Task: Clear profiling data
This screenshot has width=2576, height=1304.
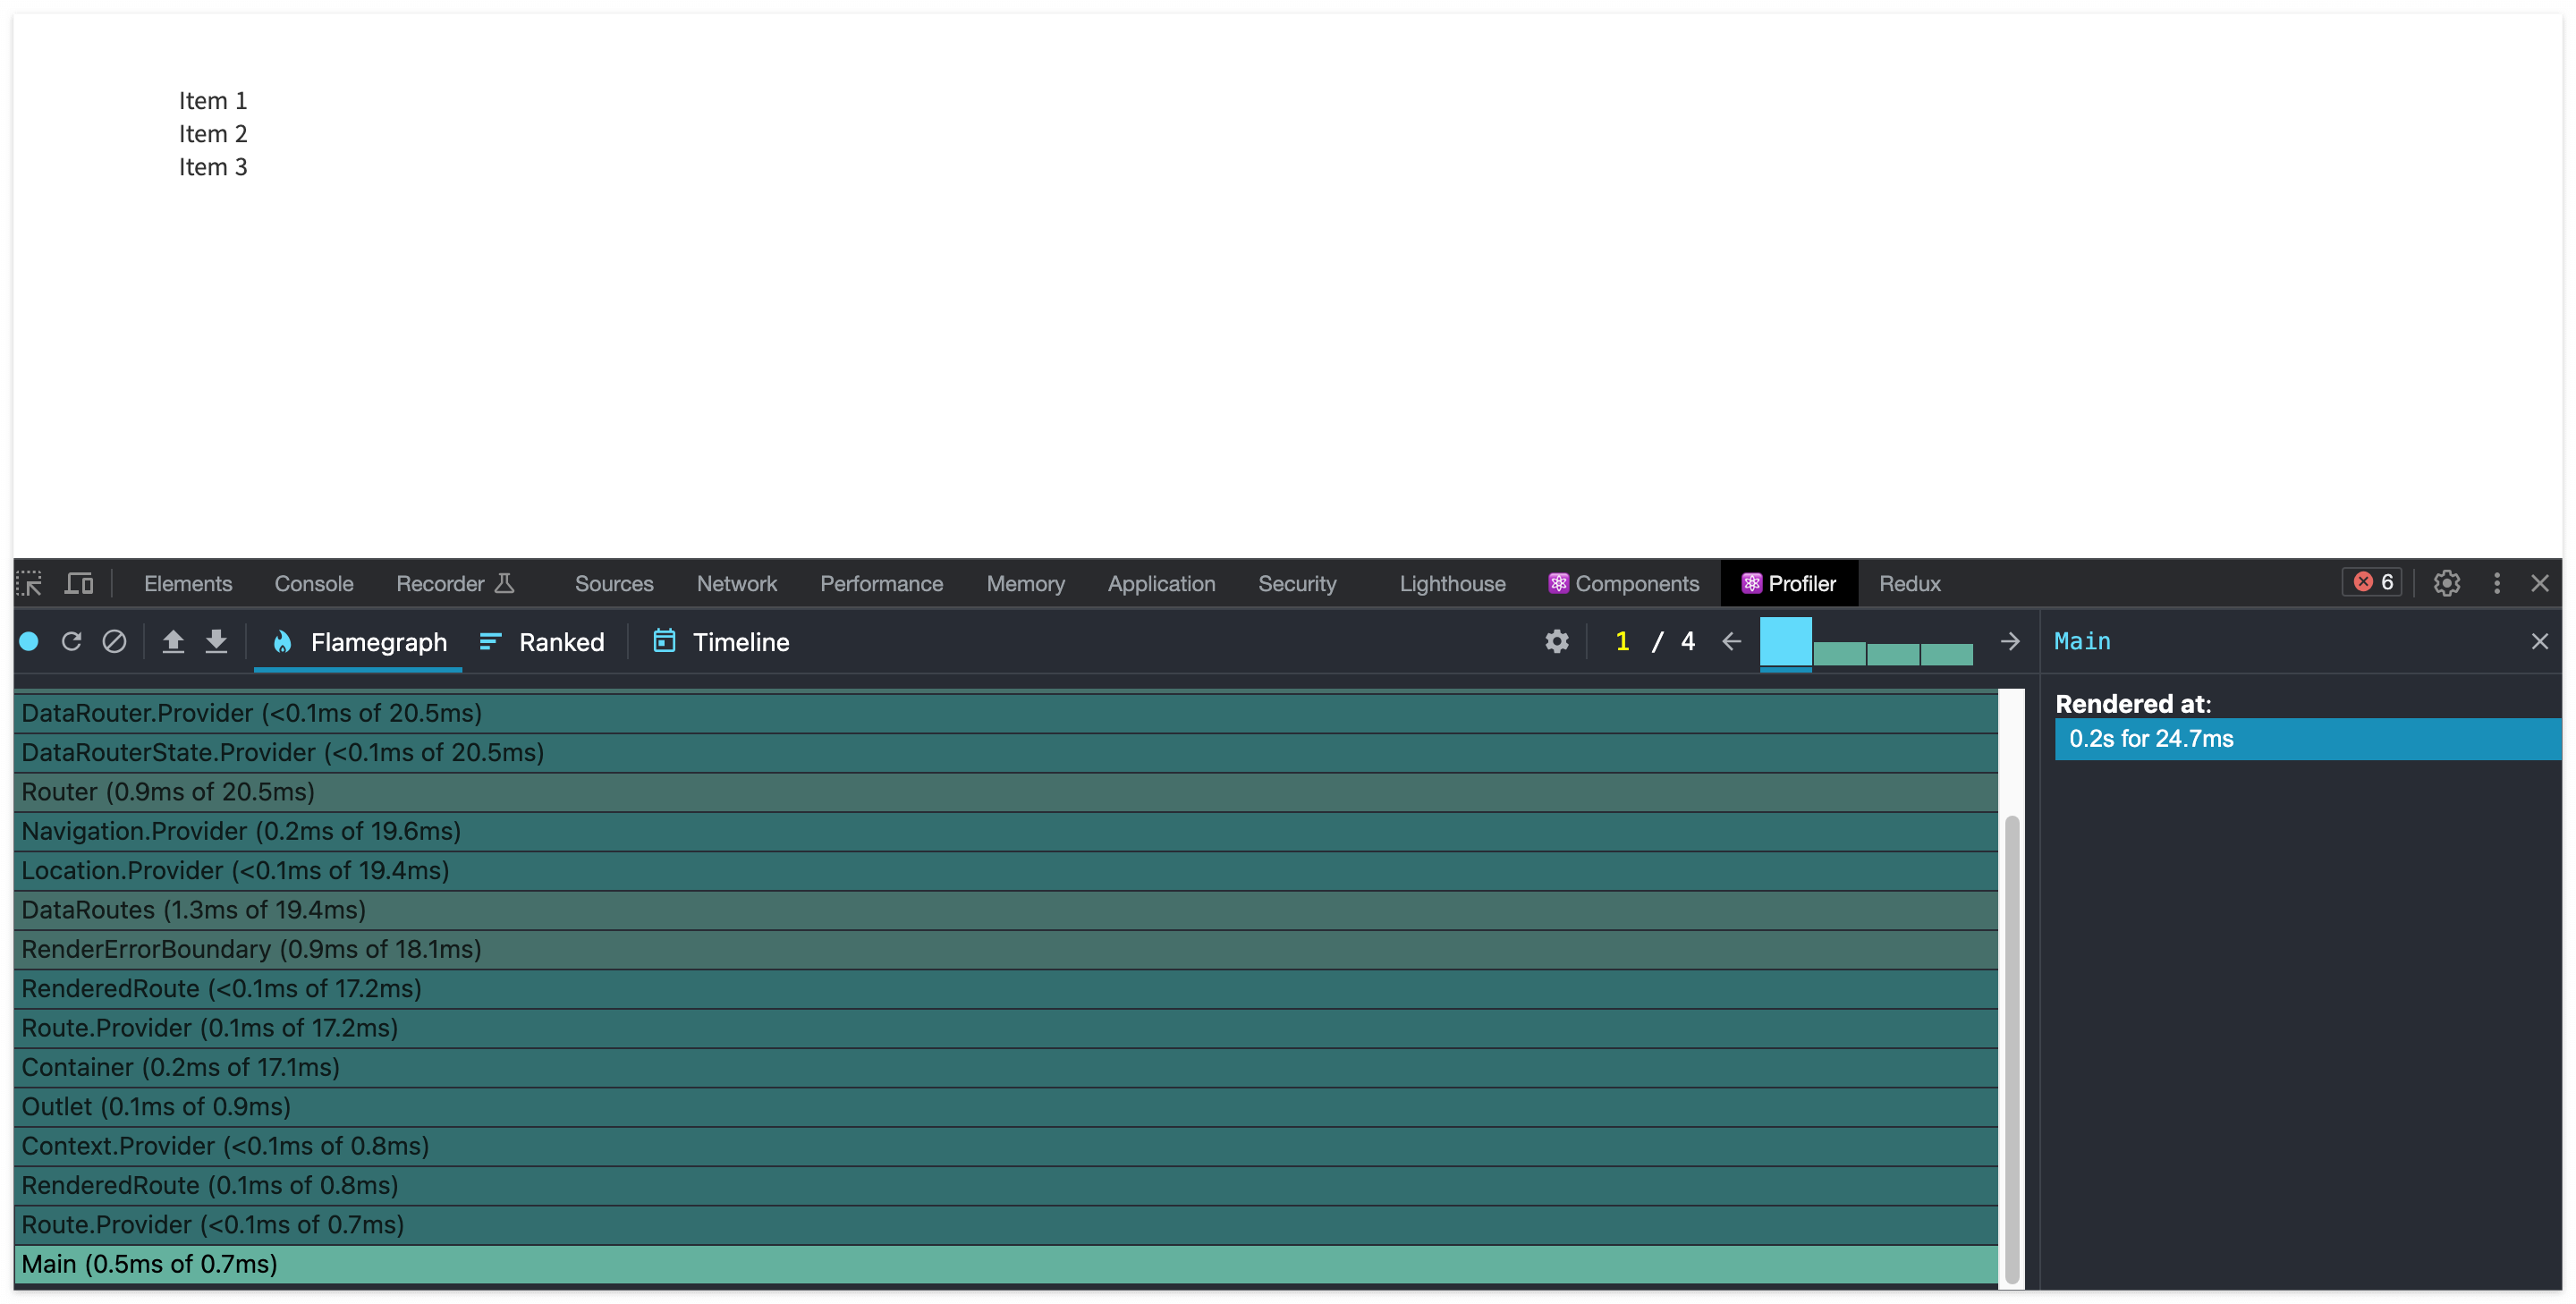Action: [x=114, y=642]
